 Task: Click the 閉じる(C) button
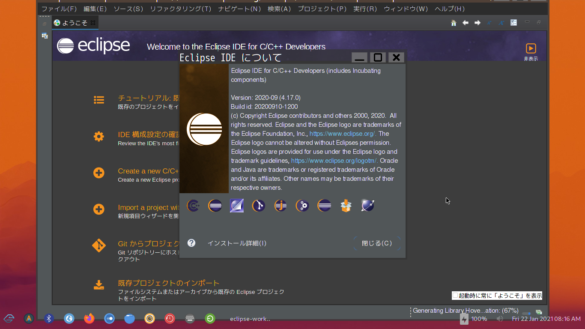click(x=377, y=243)
